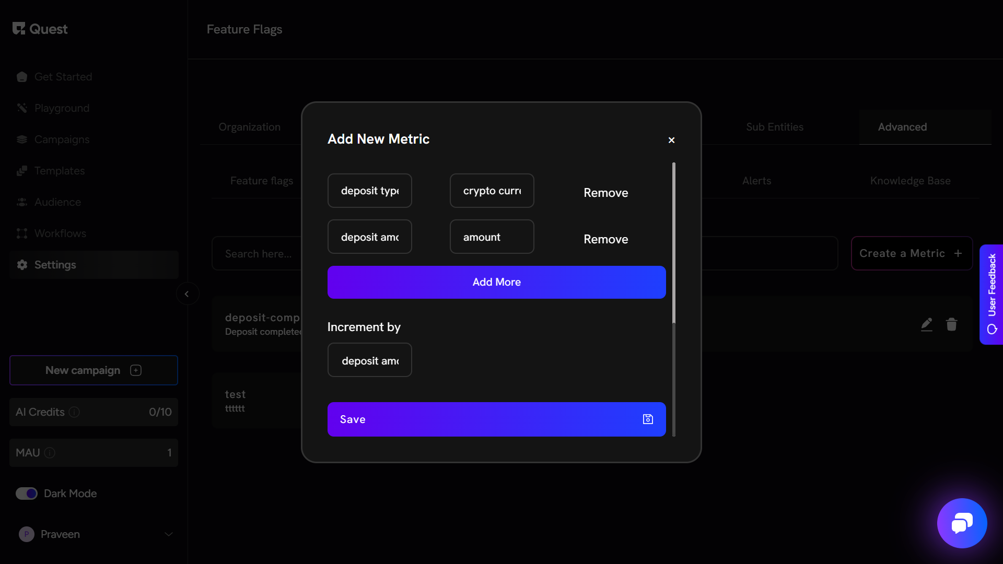Click the Quest logo icon
Viewport: 1003px width, 564px height.
tap(19, 29)
